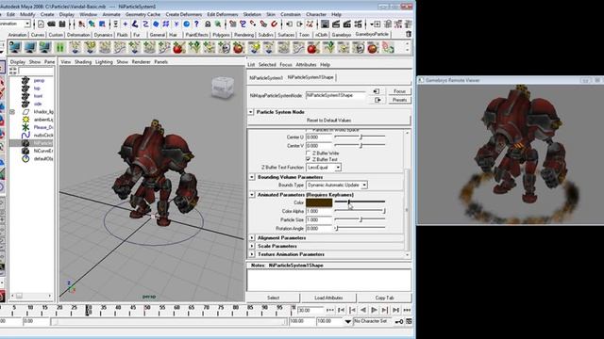Open the Attributes menu in attribute editor

(306, 65)
